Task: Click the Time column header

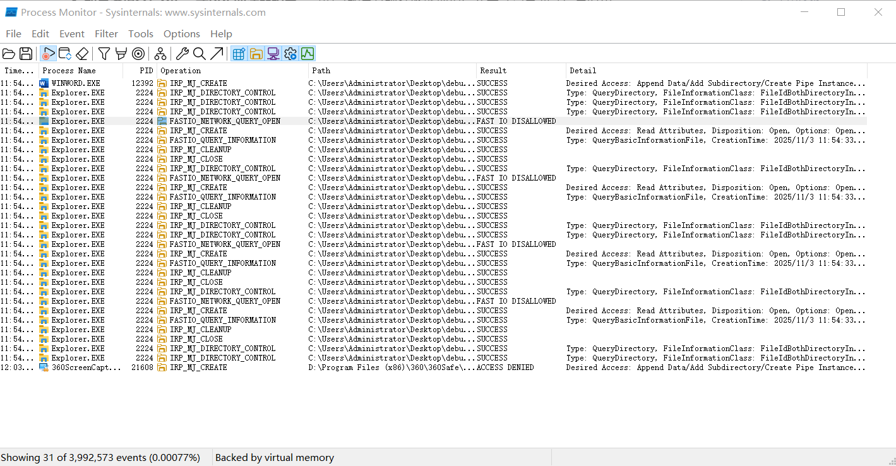Action: pos(20,71)
